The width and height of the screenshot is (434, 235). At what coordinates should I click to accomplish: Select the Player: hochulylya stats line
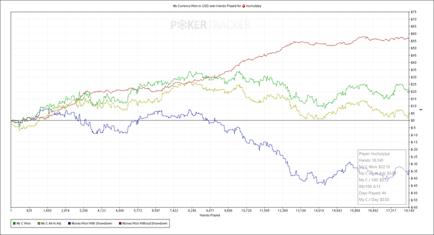point(374,154)
